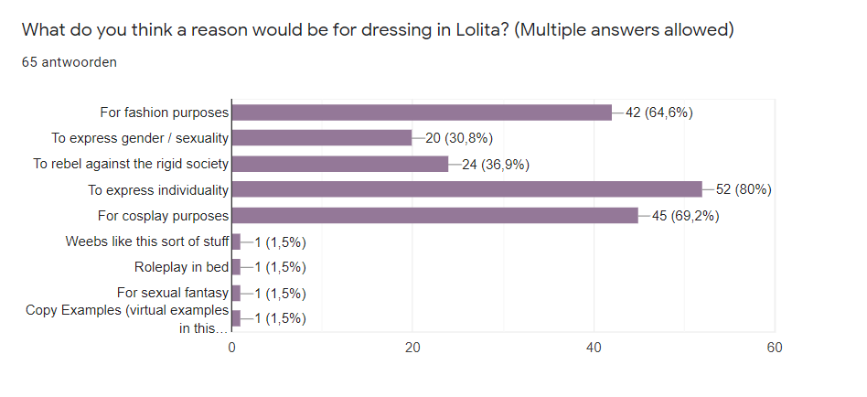Viewport: 867px width, 397px height.
Task: Click the 'For fashion purposes' bar
Action: pyautogui.click(x=421, y=113)
